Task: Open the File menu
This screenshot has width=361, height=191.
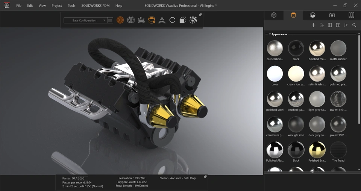Action: click(x=19, y=6)
